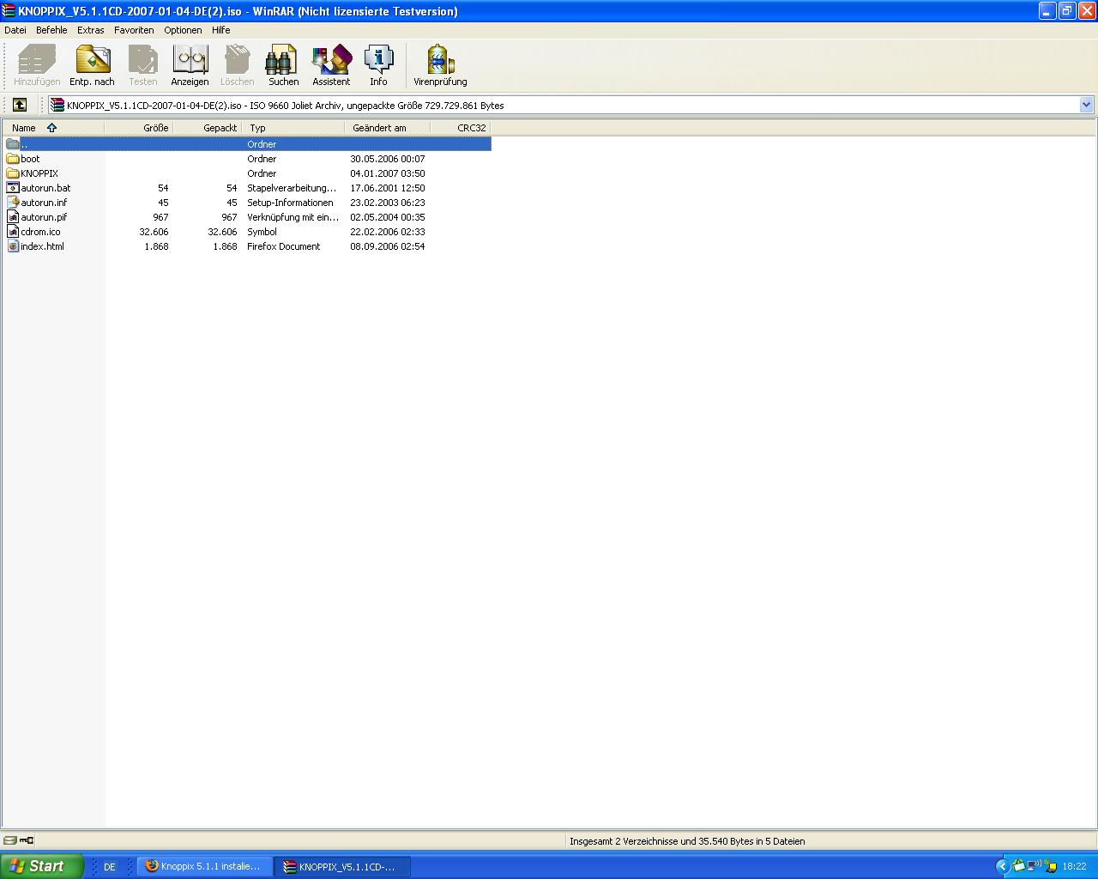
Task: Click the WinRAR title bar icon
Action: (x=9, y=10)
